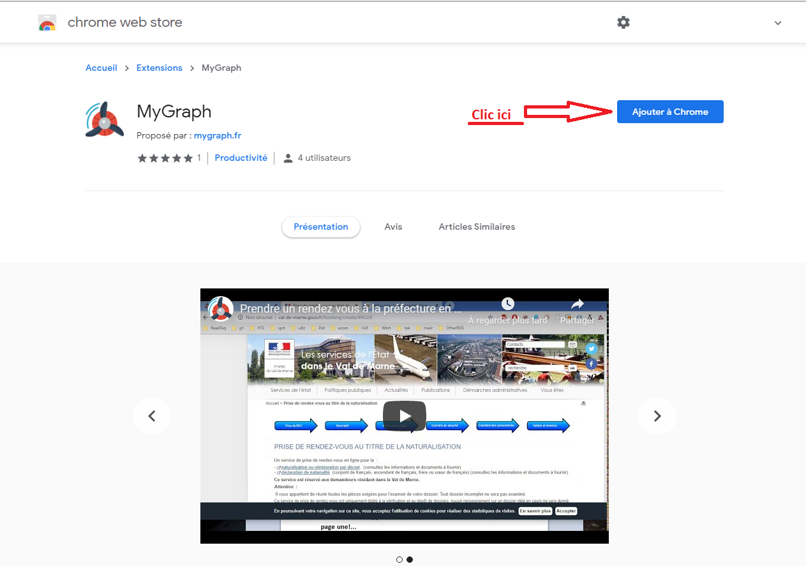Click the MyGraph breadcrumb text
The height and width of the screenshot is (566, 806).
tap(221, 68)
